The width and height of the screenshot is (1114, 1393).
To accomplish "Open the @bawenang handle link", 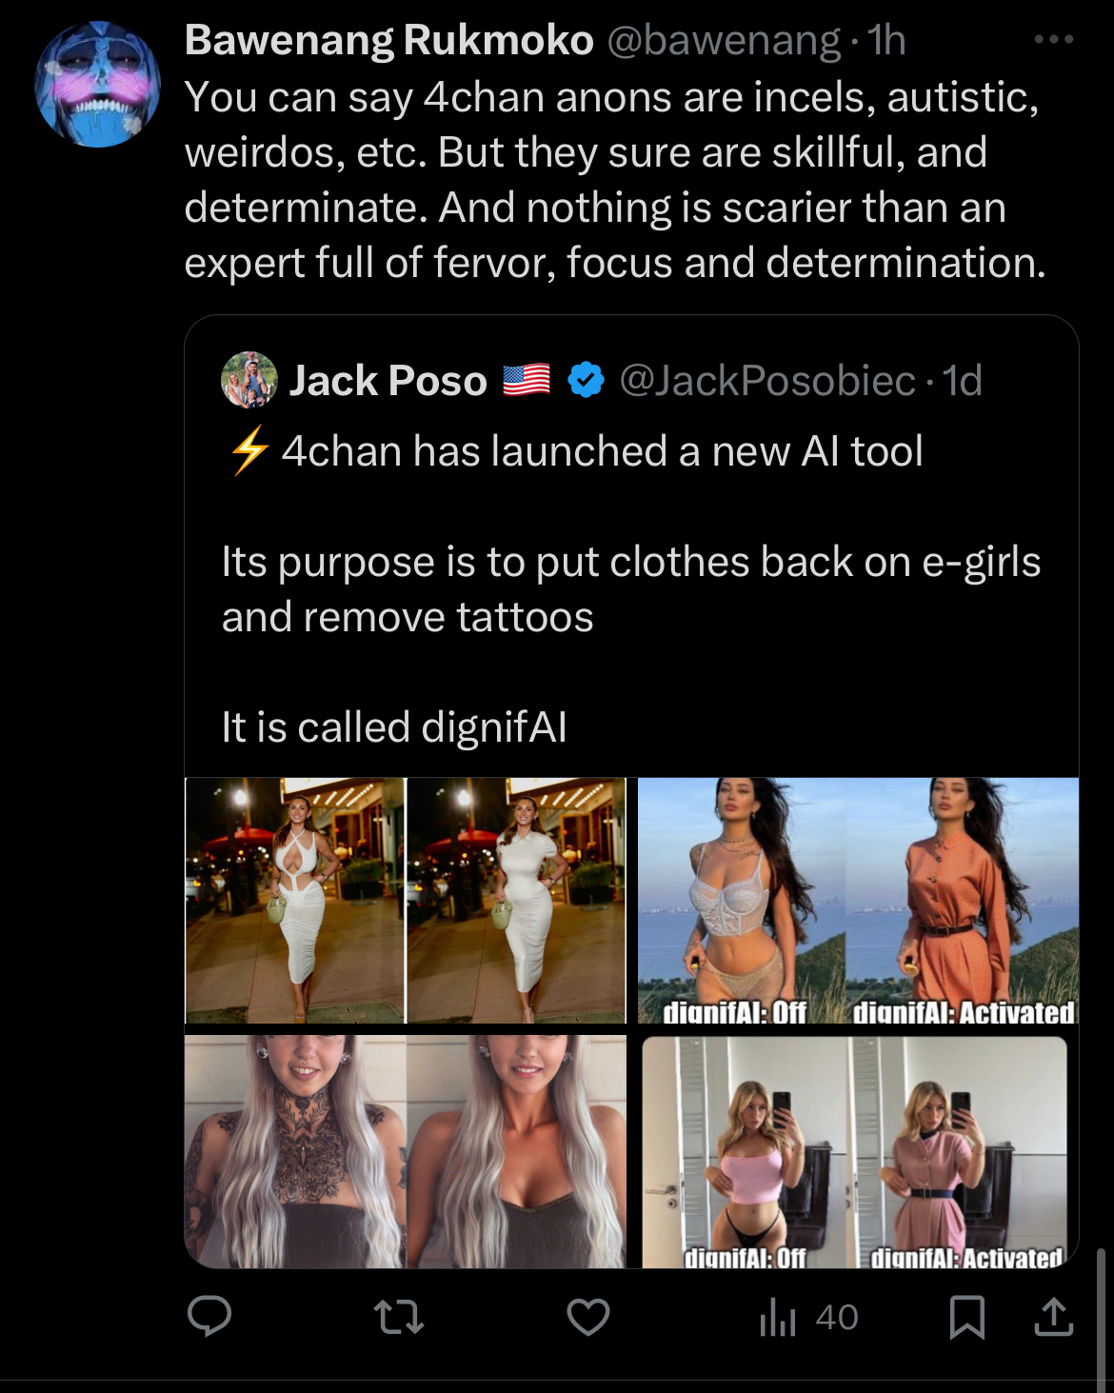I will (724, 40).
